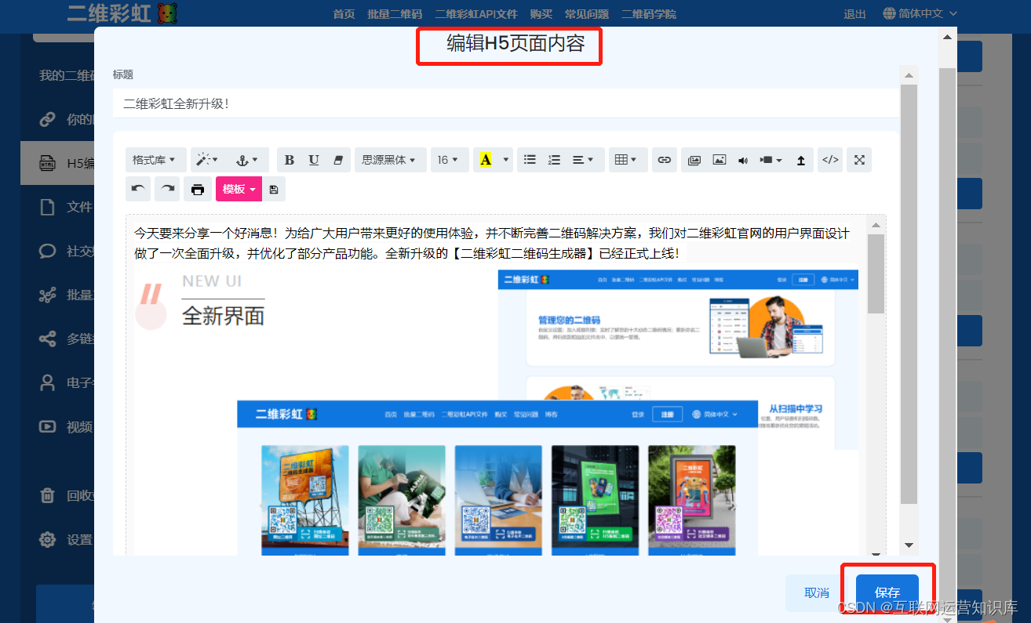The height and width of the screenshot is (623, 1031).
Task: Go to 首页 in the top navigation
Action: point(344,14)
